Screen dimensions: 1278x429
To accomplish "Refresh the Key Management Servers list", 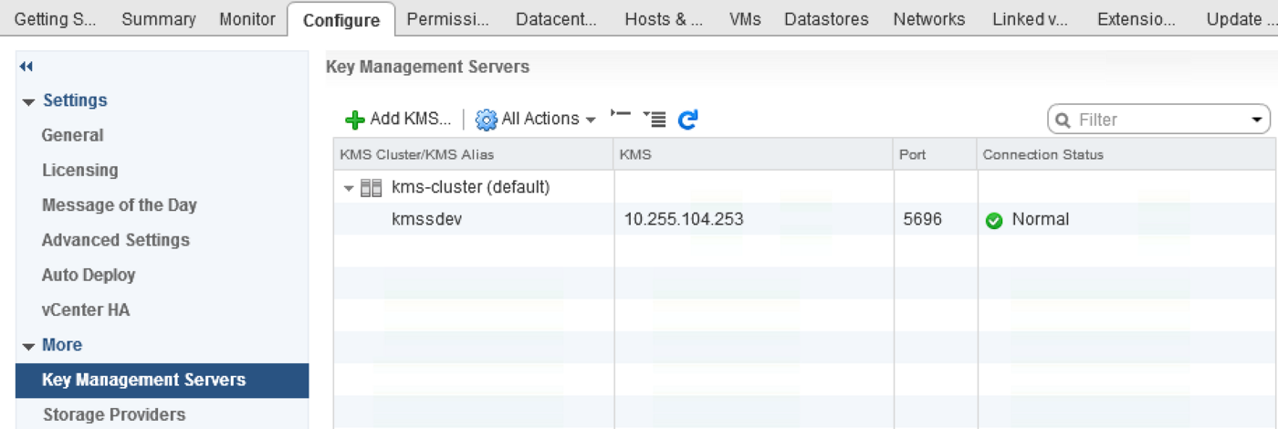I will pos(688,119).
